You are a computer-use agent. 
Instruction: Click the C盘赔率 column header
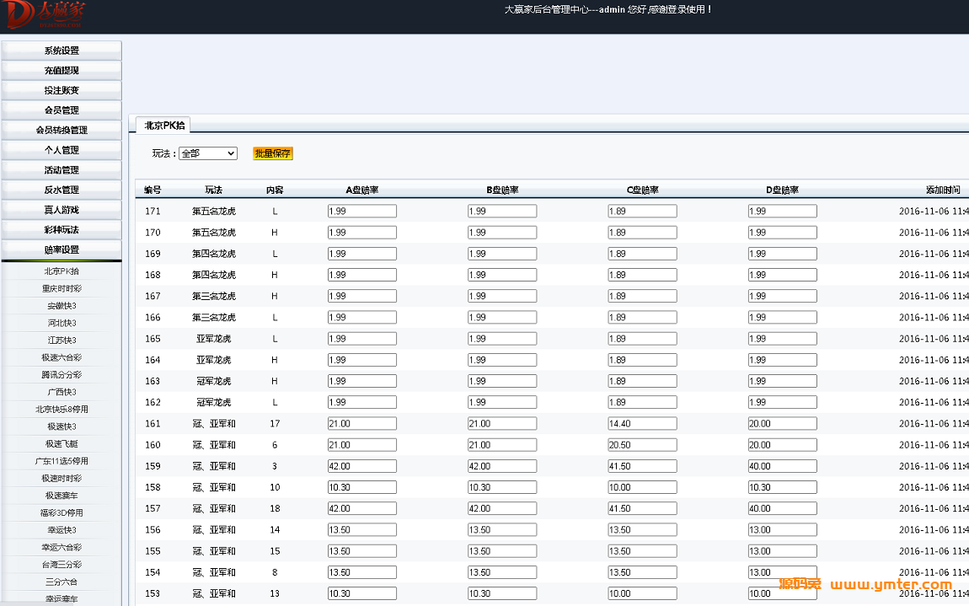click(643, 190)
